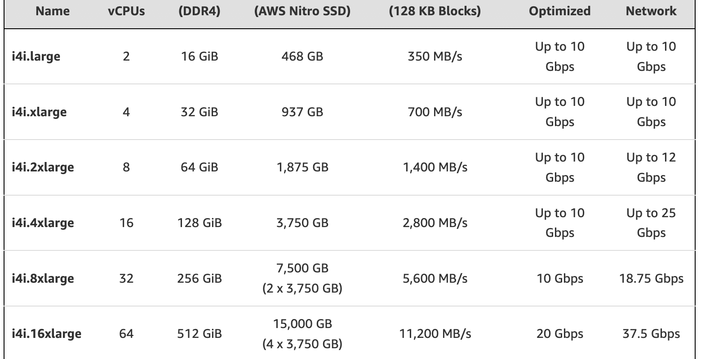Click the Name column header

[53, 12]
